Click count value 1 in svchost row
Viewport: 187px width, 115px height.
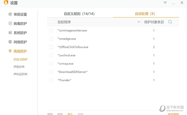[x=154, y=55]
